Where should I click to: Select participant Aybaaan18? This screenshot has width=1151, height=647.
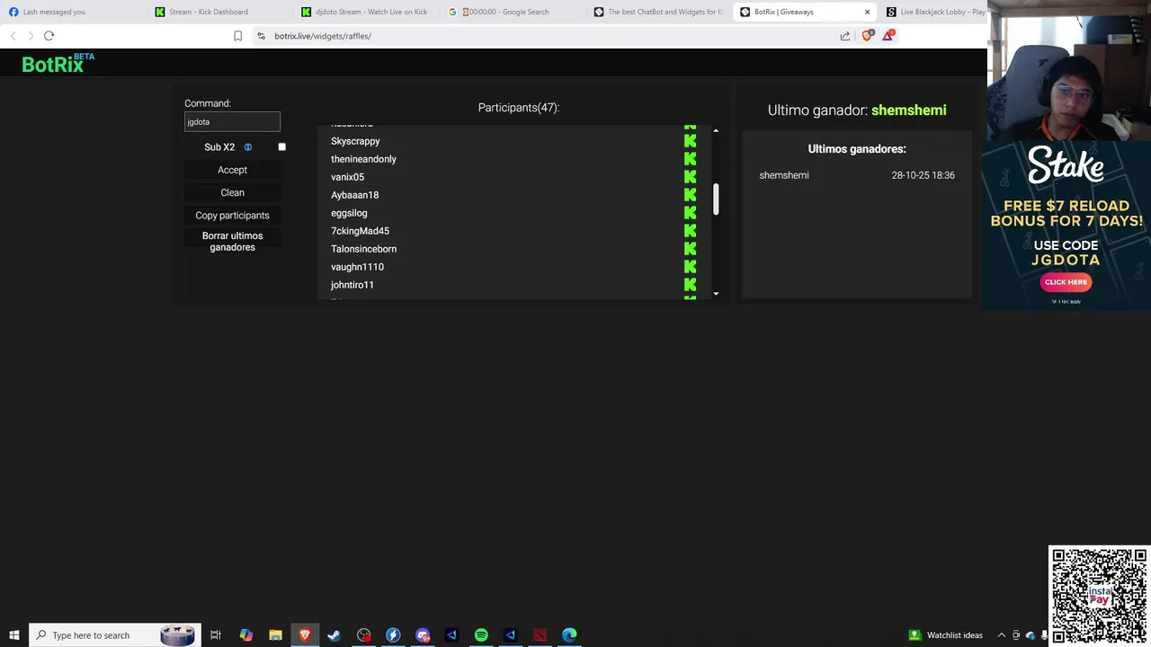tap(354, 195)
